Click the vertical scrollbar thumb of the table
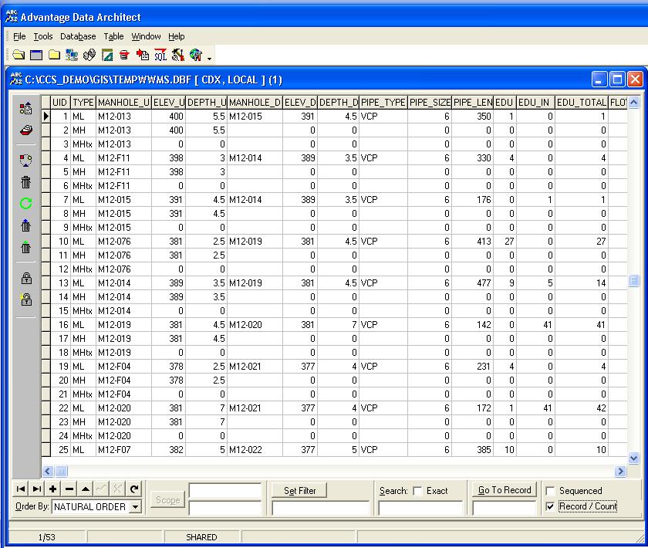Viewport: 648px width, 548px height. (x=633, y=281)
